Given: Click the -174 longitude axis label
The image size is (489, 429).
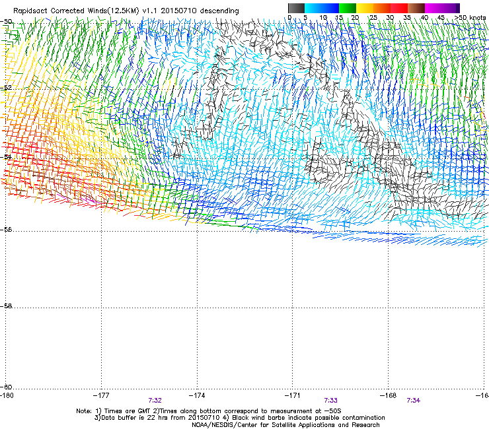Looking at the screenshot, I should click(x=197, y=395).
